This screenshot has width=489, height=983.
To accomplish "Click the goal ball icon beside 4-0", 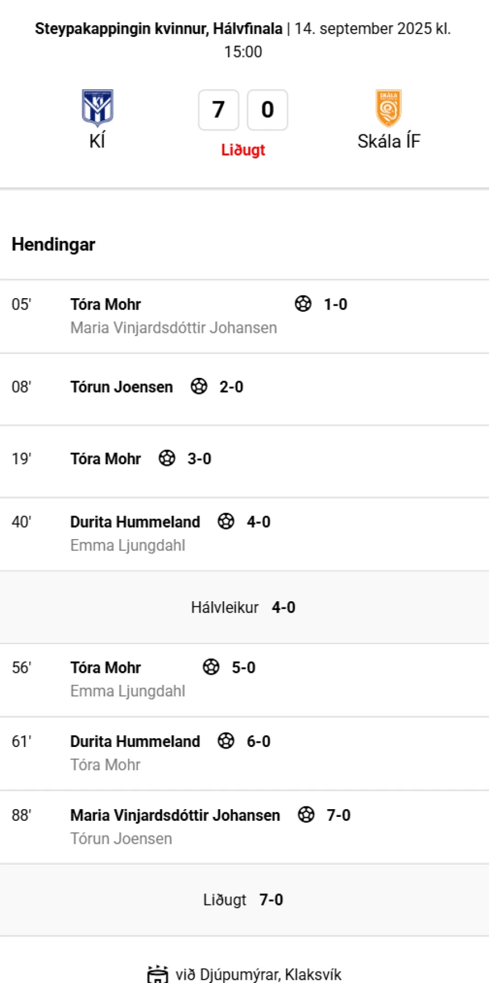I will pos(226,521).
